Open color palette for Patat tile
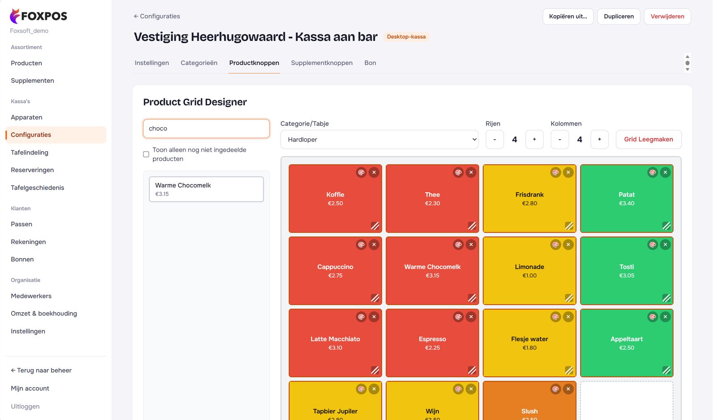Viewport: 713px width, 420px height. tap(653, 172)
